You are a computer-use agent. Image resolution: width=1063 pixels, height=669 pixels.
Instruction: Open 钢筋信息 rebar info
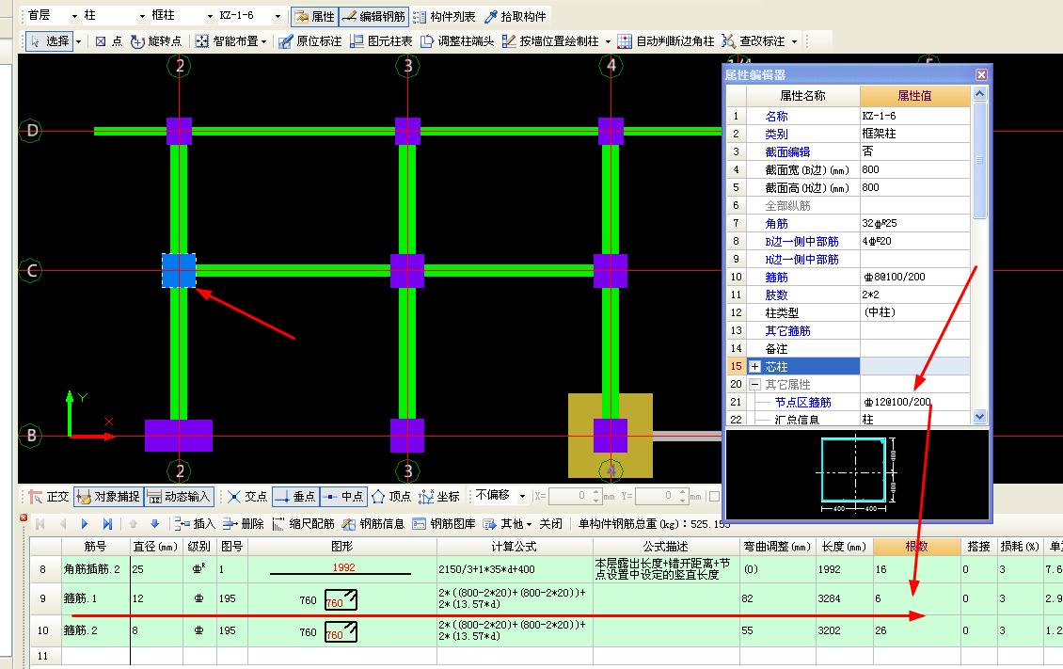(373, 524)
